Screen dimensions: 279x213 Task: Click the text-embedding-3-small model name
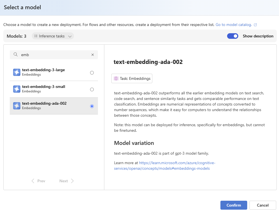(44, 87)
